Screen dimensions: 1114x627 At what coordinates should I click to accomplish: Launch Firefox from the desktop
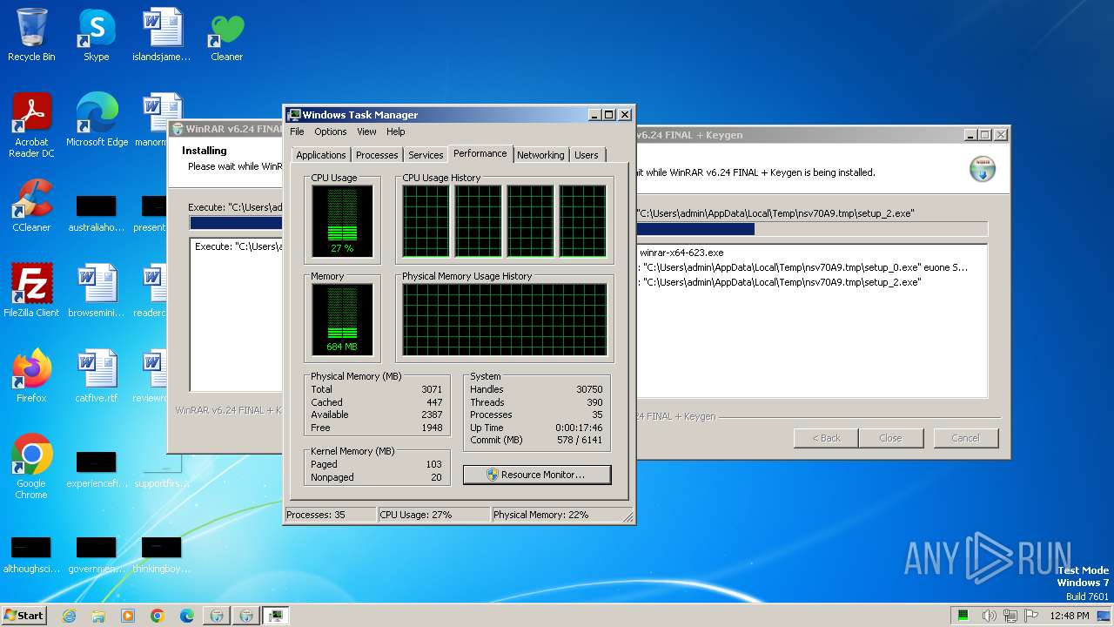coord(31,376)
